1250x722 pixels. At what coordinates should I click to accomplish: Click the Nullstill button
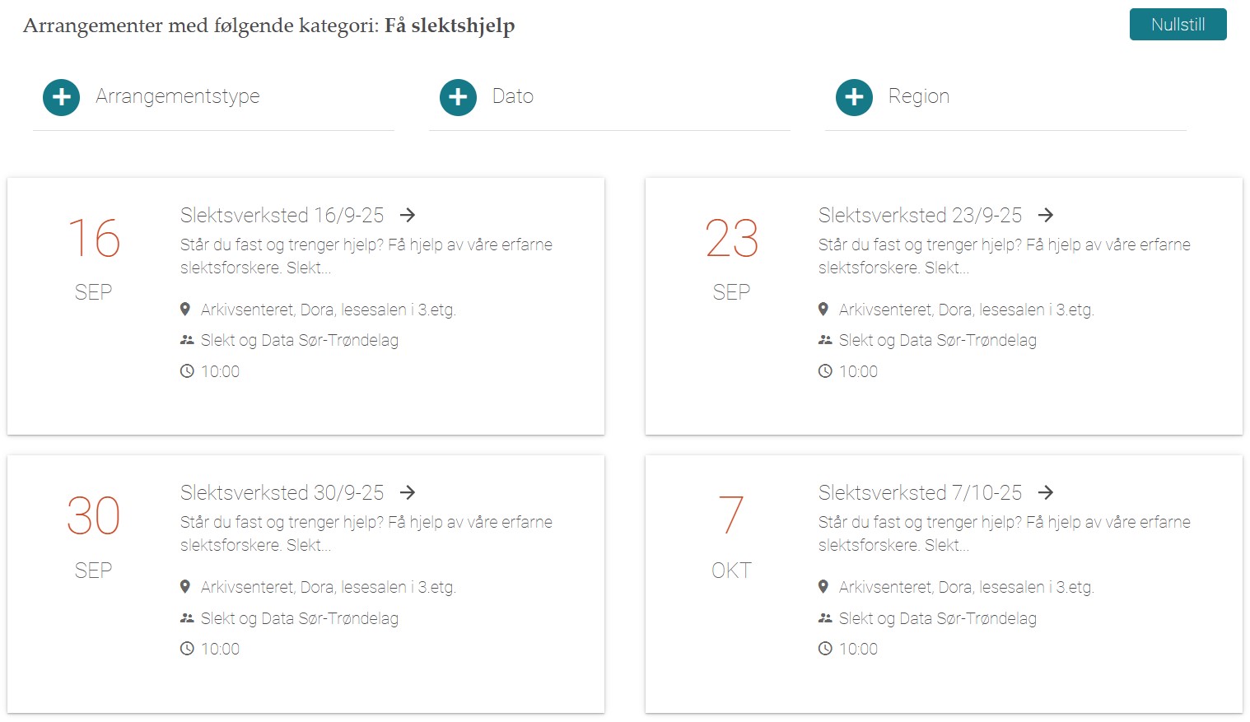(x=1178, y=25)
